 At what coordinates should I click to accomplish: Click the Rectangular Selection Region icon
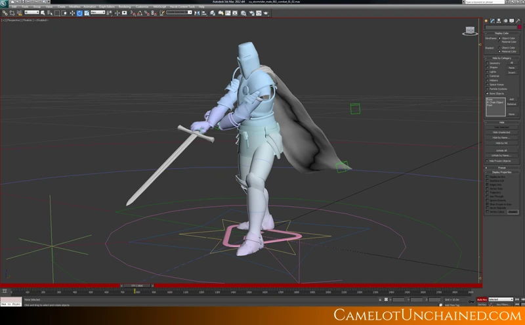point(57,13)
